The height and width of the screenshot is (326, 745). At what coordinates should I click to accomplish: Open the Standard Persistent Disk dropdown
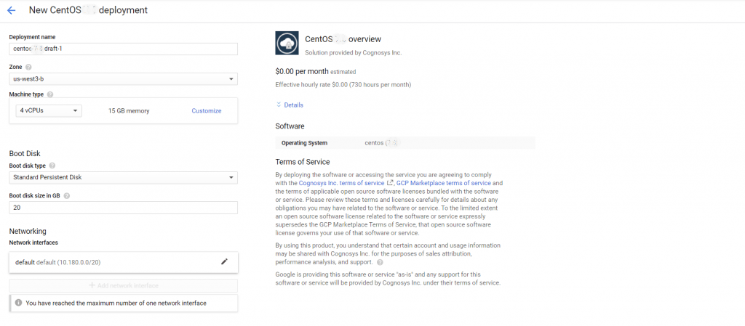coord(123,178)
